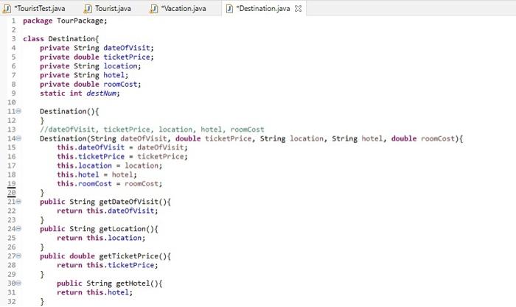Click 'return this.dateOfVisit;' statement
Screen dimensions: 516x307
(108, 211)
